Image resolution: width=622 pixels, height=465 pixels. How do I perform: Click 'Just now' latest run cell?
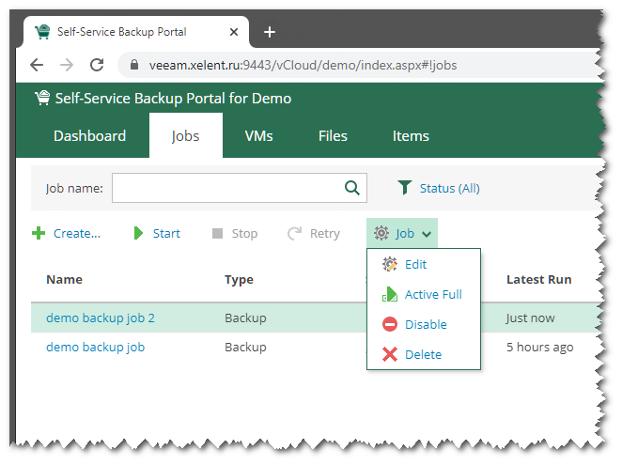coord(530,318)
